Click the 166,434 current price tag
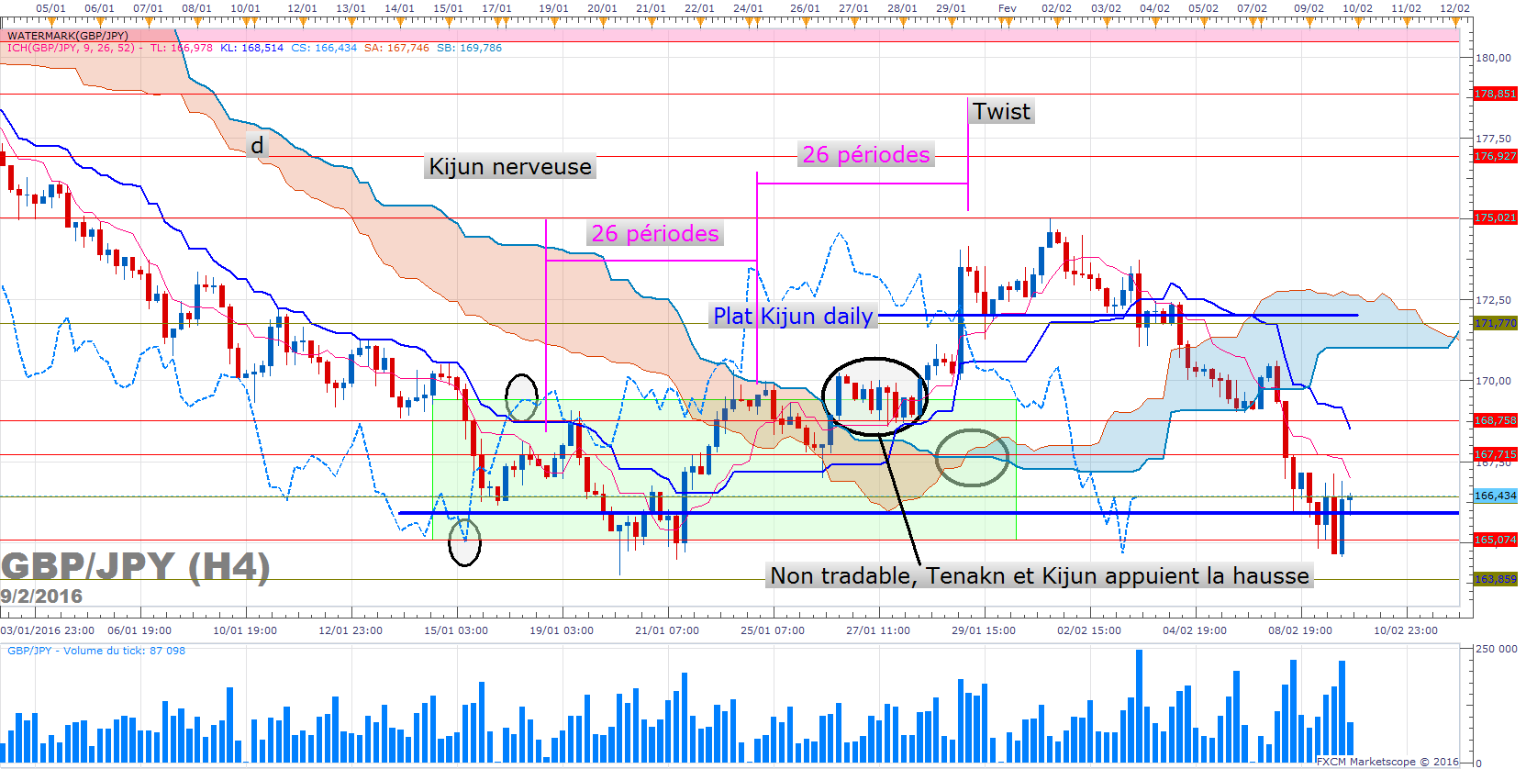This screenshot has height=769, width=1526. click(x=1495, y=496)
